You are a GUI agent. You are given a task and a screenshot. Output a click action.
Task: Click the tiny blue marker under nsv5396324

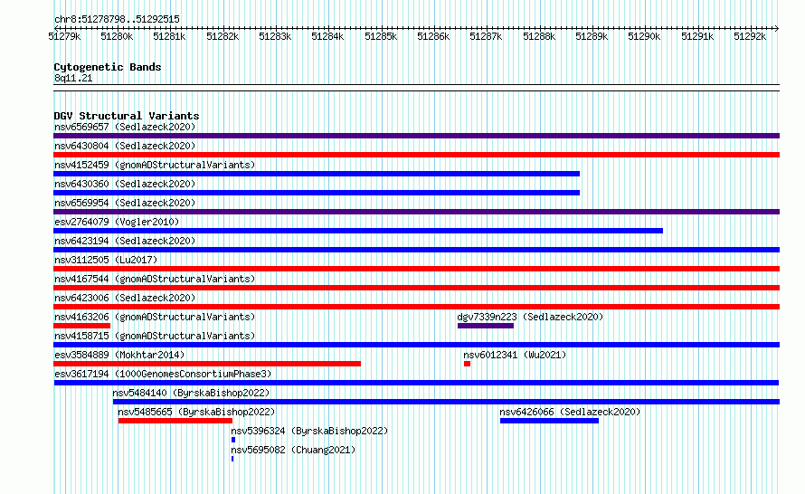click(x=233, y=440)
